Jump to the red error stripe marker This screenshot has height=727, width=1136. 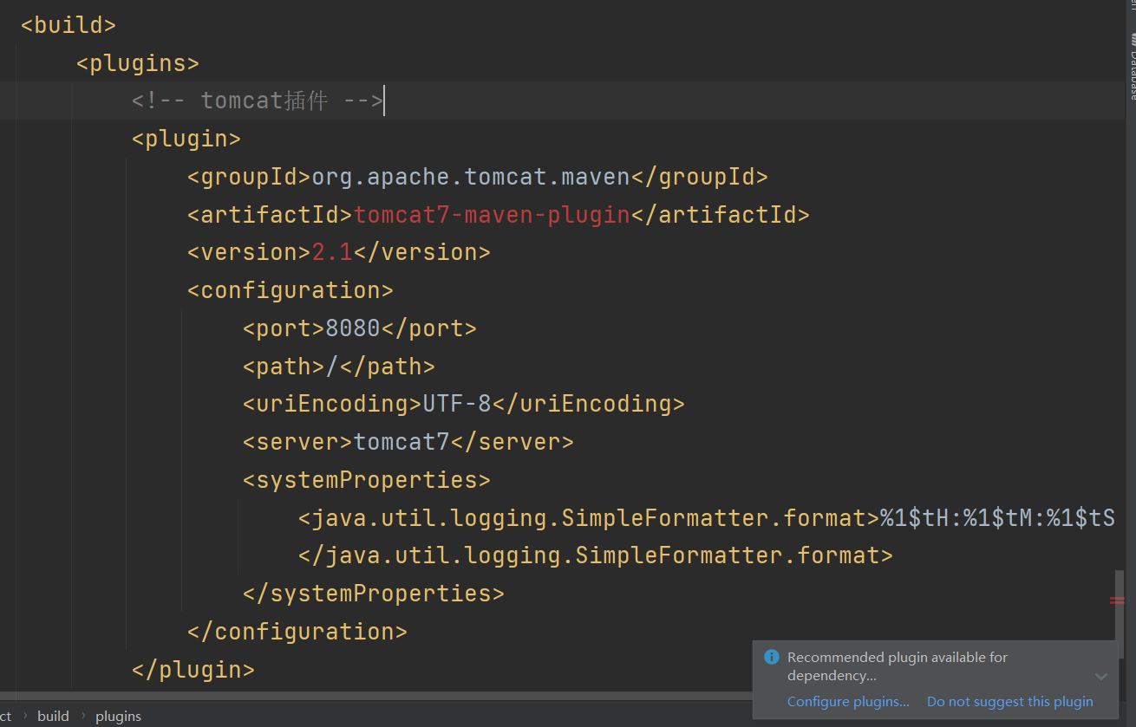1117,600
